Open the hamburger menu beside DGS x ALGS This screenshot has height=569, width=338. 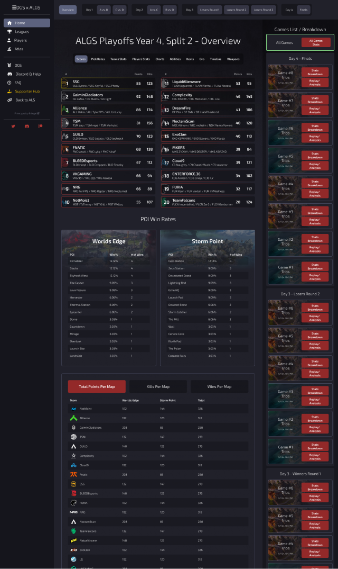[14, 7]
